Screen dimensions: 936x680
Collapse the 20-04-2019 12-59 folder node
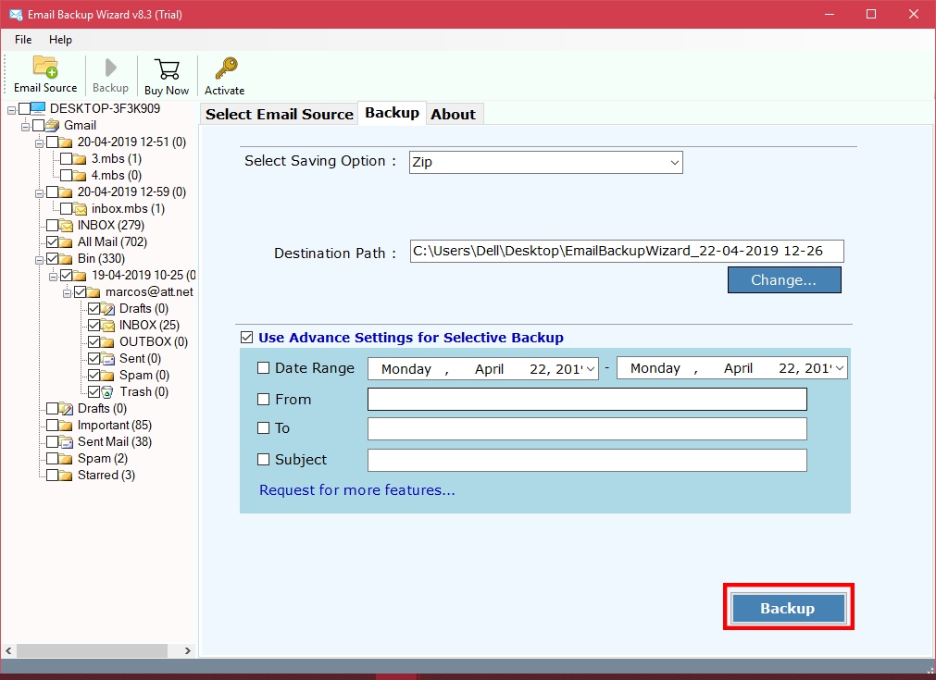(x=39, y=194)
